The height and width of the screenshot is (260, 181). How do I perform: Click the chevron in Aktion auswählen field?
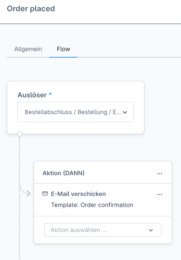151,230
